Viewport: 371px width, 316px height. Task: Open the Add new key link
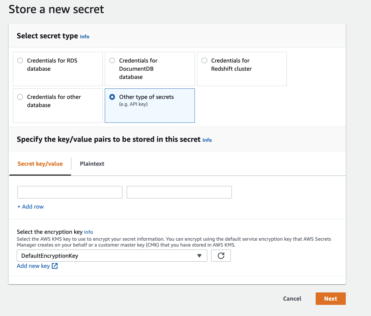coord(33,266)
